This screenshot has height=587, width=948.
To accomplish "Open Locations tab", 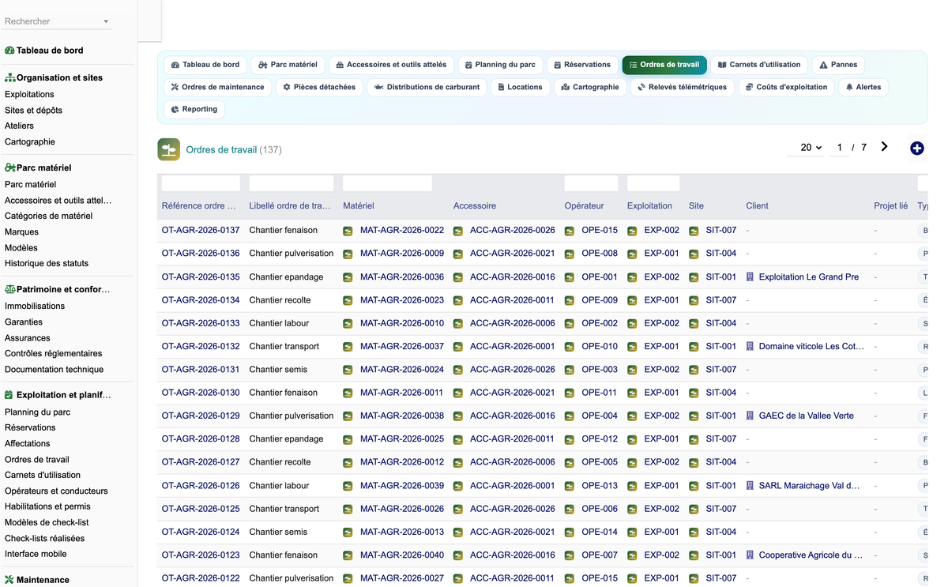I will tap(521, 87).
